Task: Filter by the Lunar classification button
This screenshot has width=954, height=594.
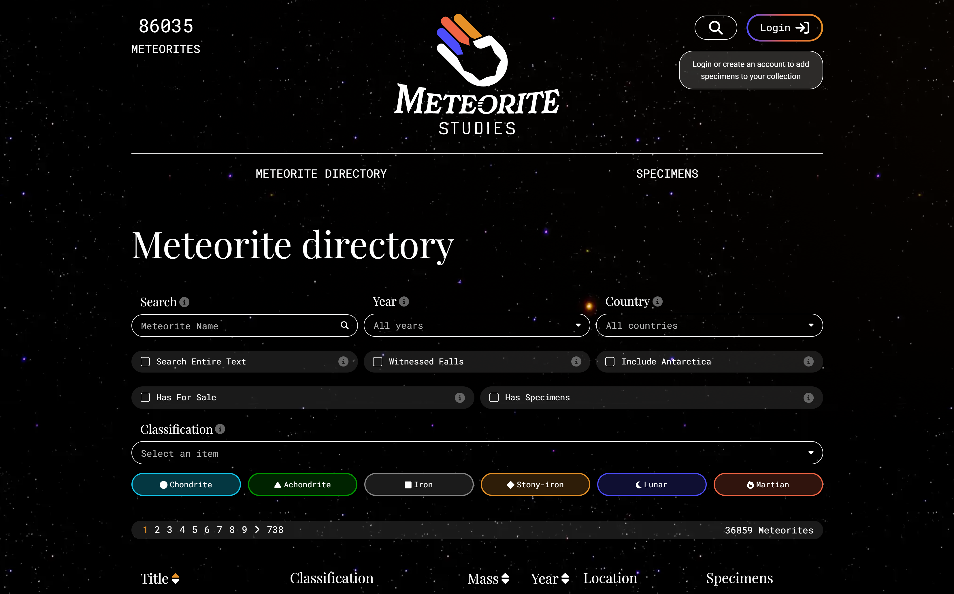Action: coord(651,484)
